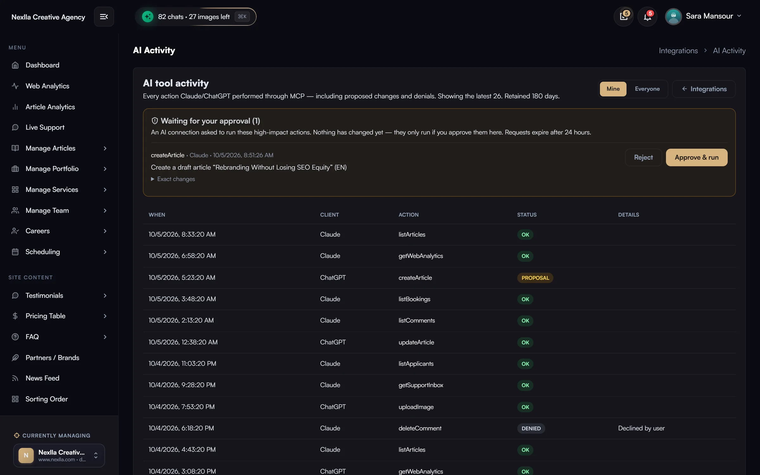Click the Pricing Table dollar icon
The width and height of the screenshot is (760, 475).
coord(15,316)
